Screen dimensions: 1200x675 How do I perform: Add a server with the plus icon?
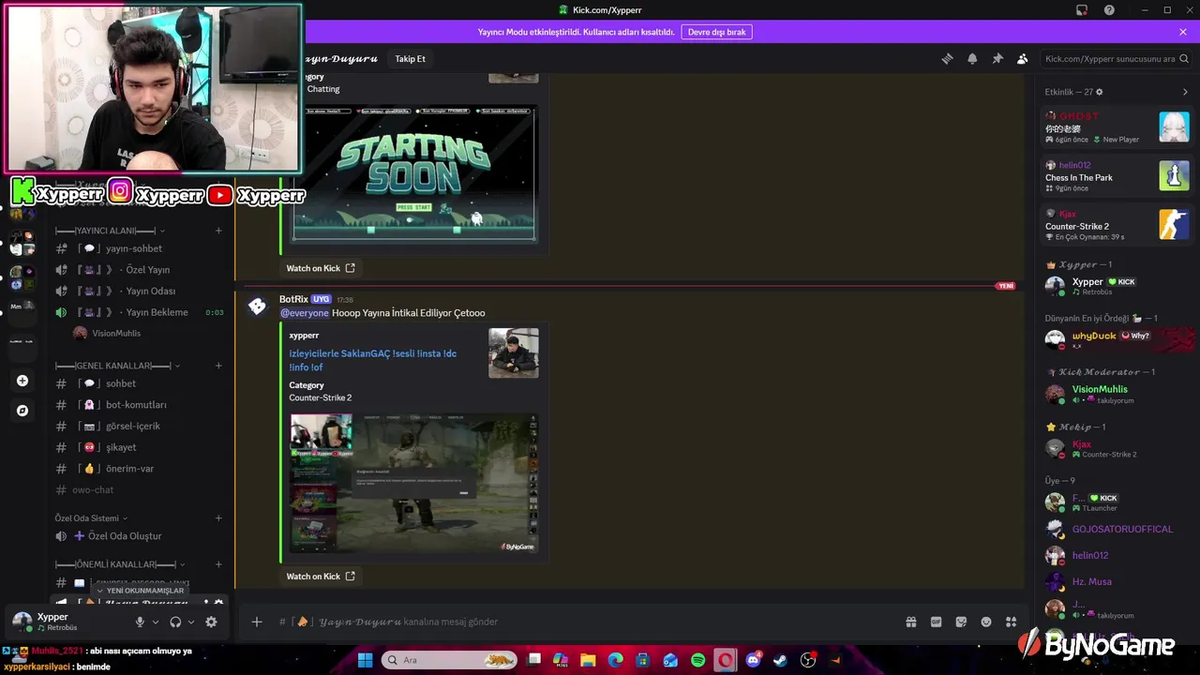tap(22, 381)
